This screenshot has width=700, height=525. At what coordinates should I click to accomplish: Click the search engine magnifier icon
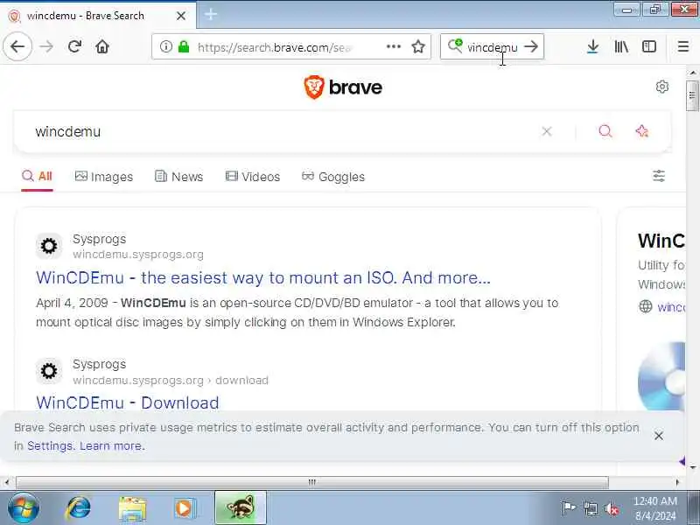tap(455, 46)
